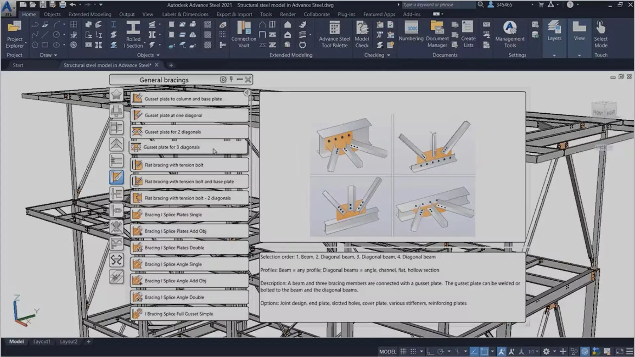Toggle grid display in the status bar
Image resolution: width=635 pixels, height=357 pixels.
coord(403,351)
